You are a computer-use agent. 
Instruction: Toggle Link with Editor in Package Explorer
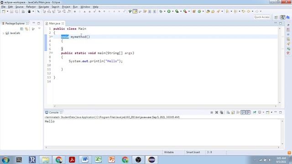click(26, 29)
